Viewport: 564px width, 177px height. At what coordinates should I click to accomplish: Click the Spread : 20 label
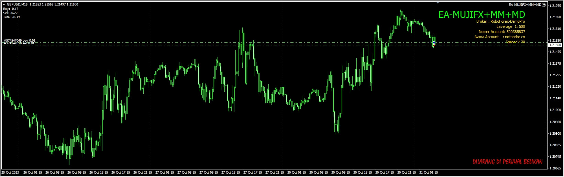point(515,42)
